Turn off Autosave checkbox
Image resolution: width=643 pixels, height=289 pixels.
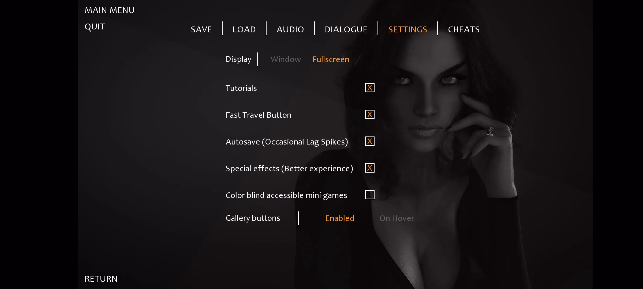coord(370,141)
